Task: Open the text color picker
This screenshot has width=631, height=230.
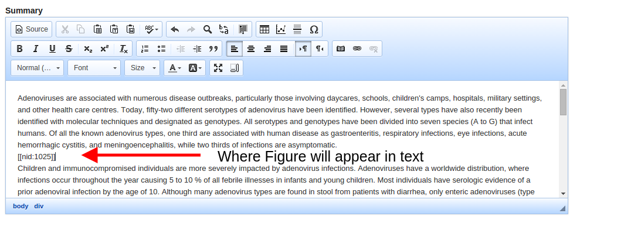Action: coord(175,68)
